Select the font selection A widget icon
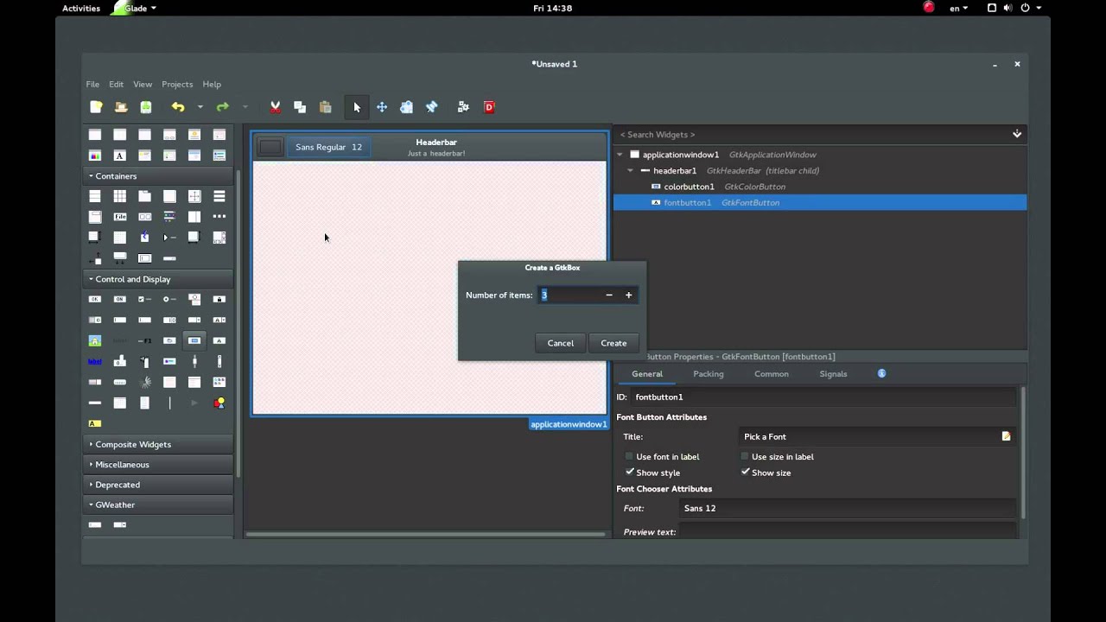Screen dimensions: 1106x622 (x=119, y=155)
